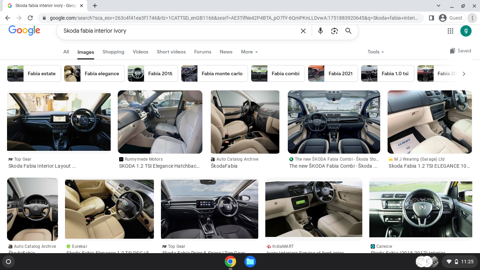Screen dimensions: 480x270
Task: Switch to the Shopping tab
Action: pyautogui.click(x=113, y=52)
